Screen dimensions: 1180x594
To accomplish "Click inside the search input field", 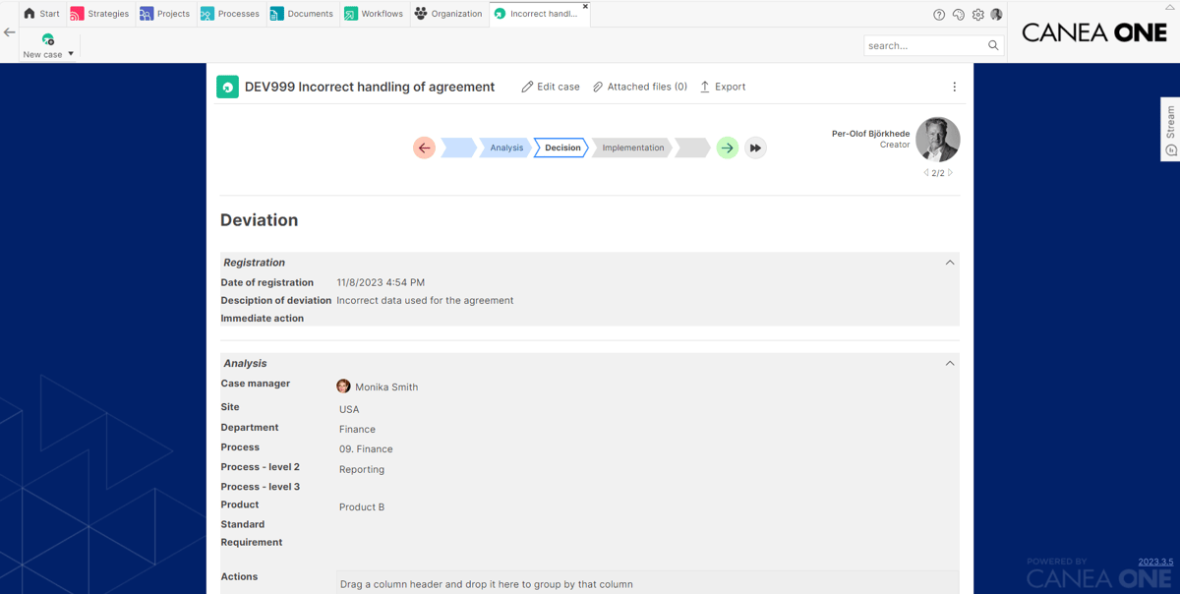I will coord(924,45).
